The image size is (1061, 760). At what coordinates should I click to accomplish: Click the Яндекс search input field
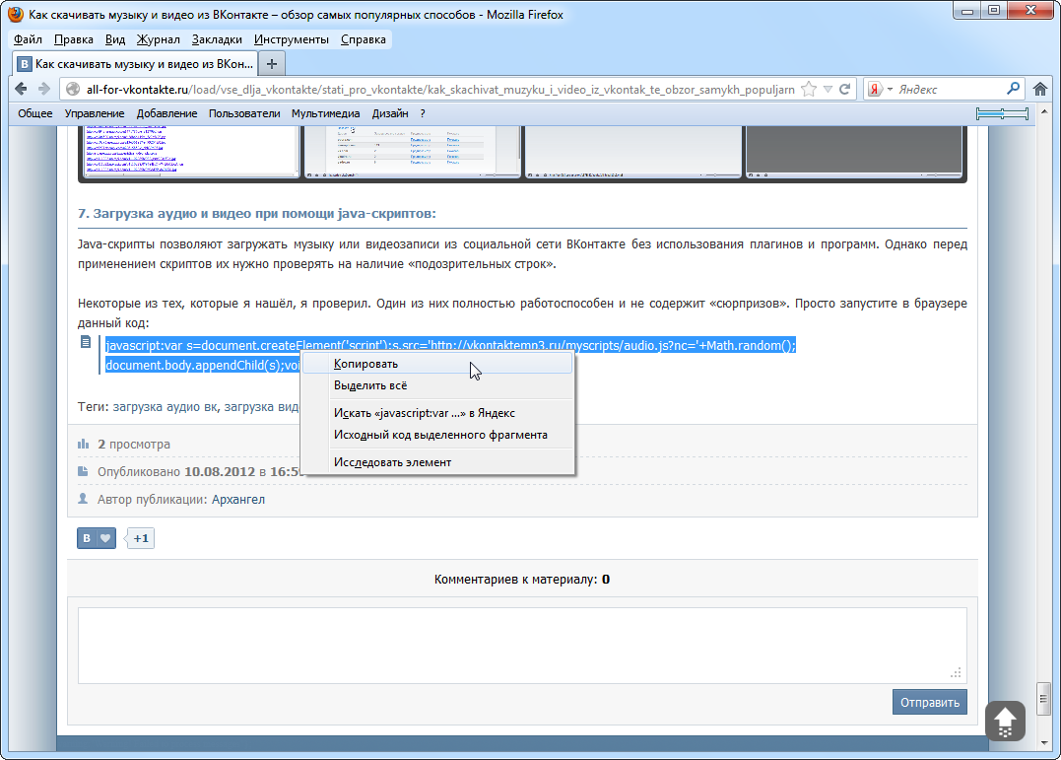pos(949,90)
